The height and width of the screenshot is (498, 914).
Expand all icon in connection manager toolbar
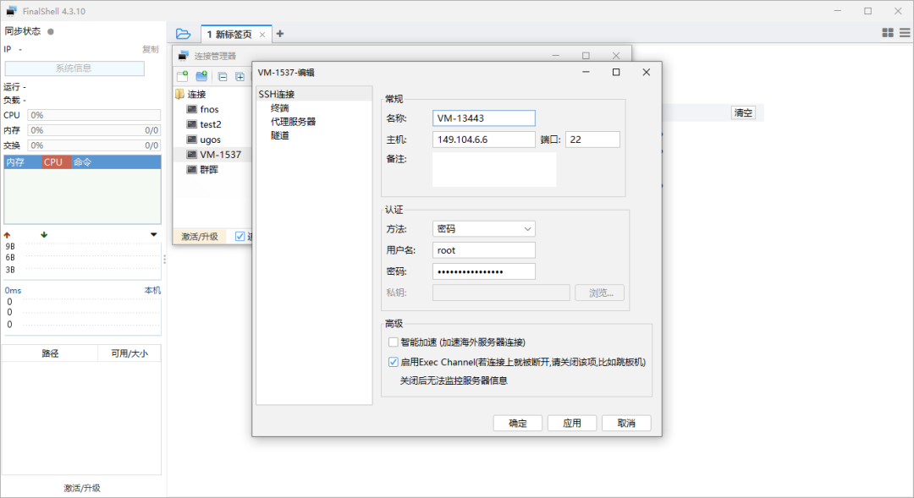pyautogui.click(x=240, y=76)
